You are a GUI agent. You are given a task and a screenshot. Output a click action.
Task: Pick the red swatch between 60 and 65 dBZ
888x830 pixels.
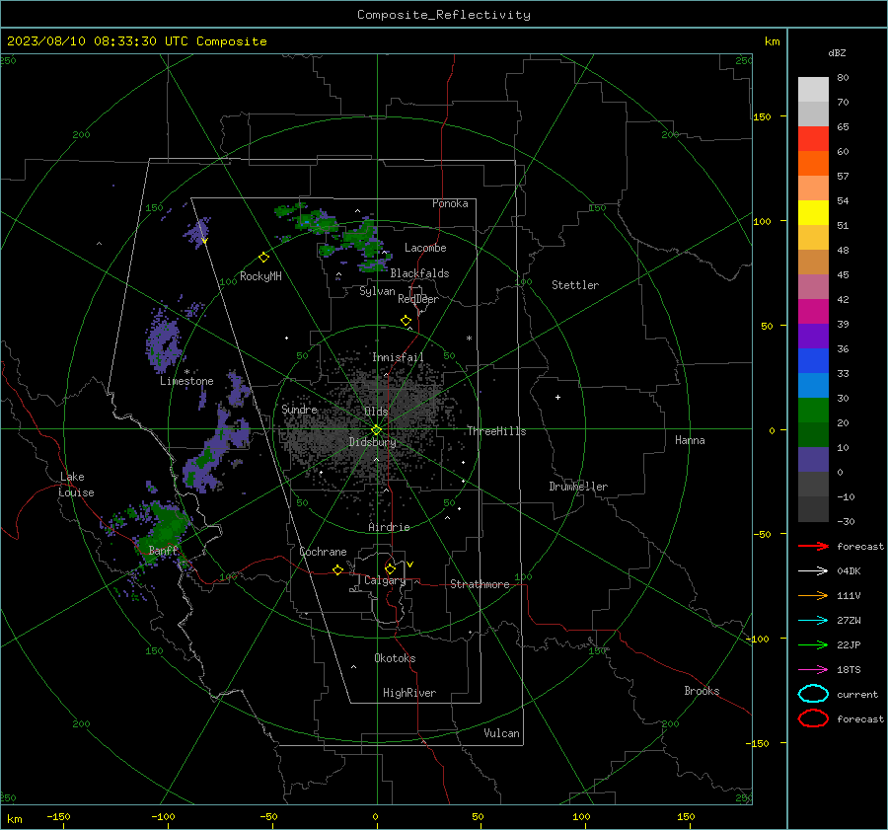(813, 138)
